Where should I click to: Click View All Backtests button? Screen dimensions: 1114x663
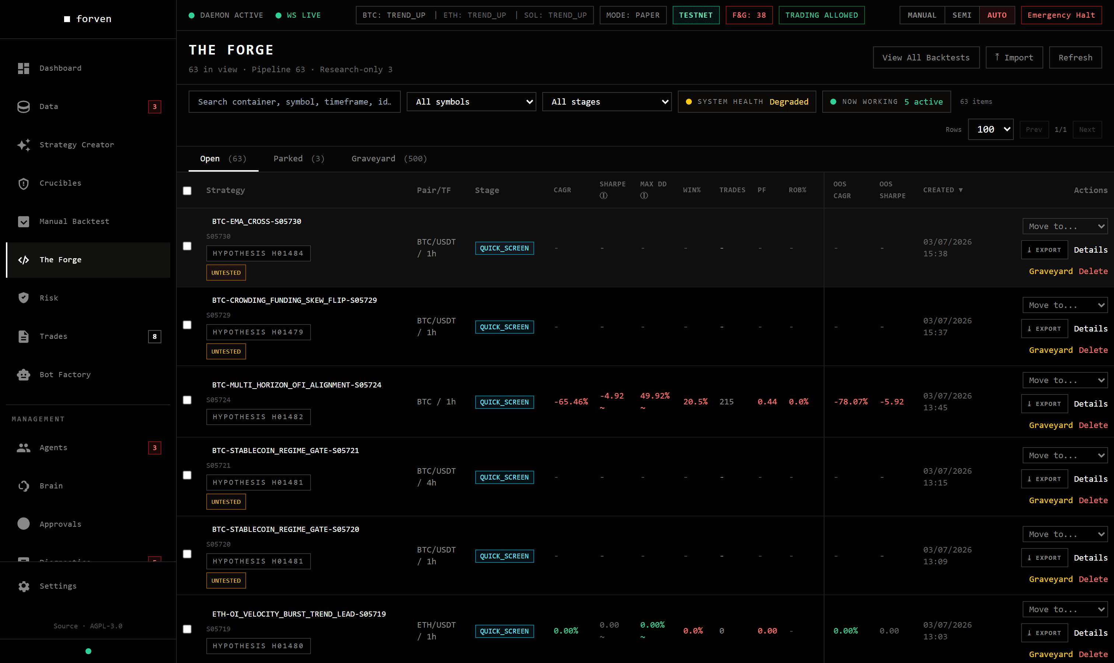tap(926, 57)
